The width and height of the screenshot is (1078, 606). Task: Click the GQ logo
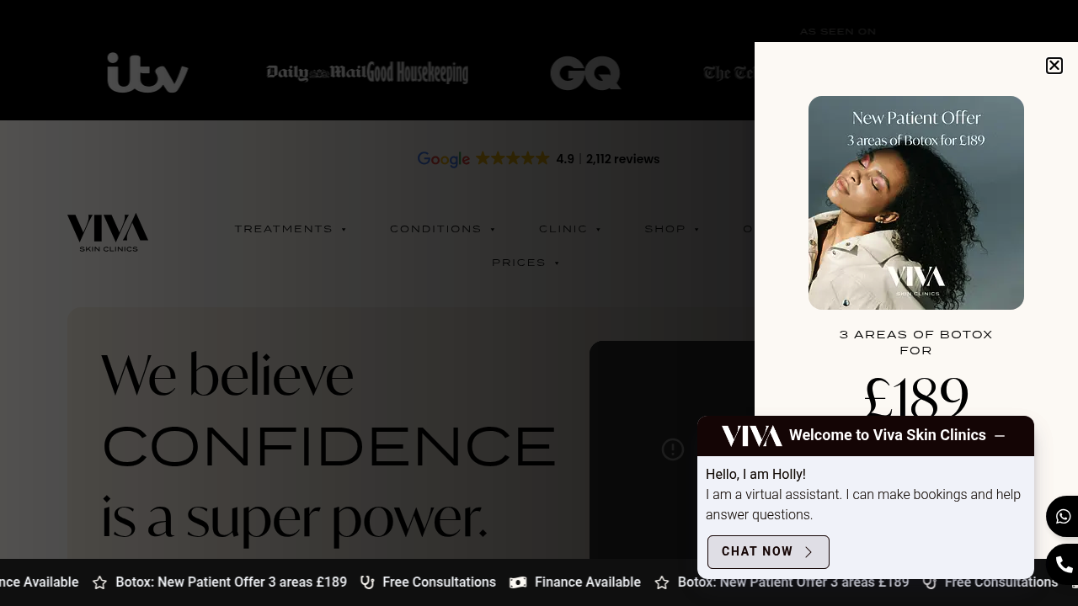[x=585, y=73]
